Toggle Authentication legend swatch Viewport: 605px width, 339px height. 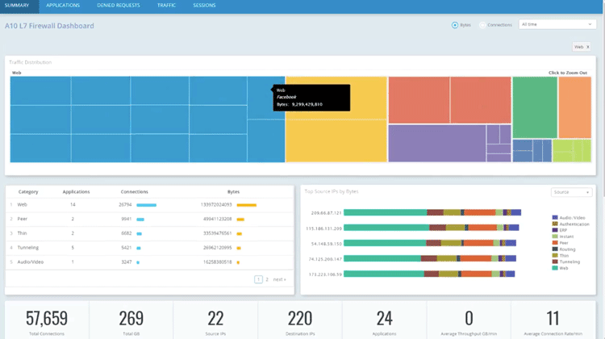point(555,224)
